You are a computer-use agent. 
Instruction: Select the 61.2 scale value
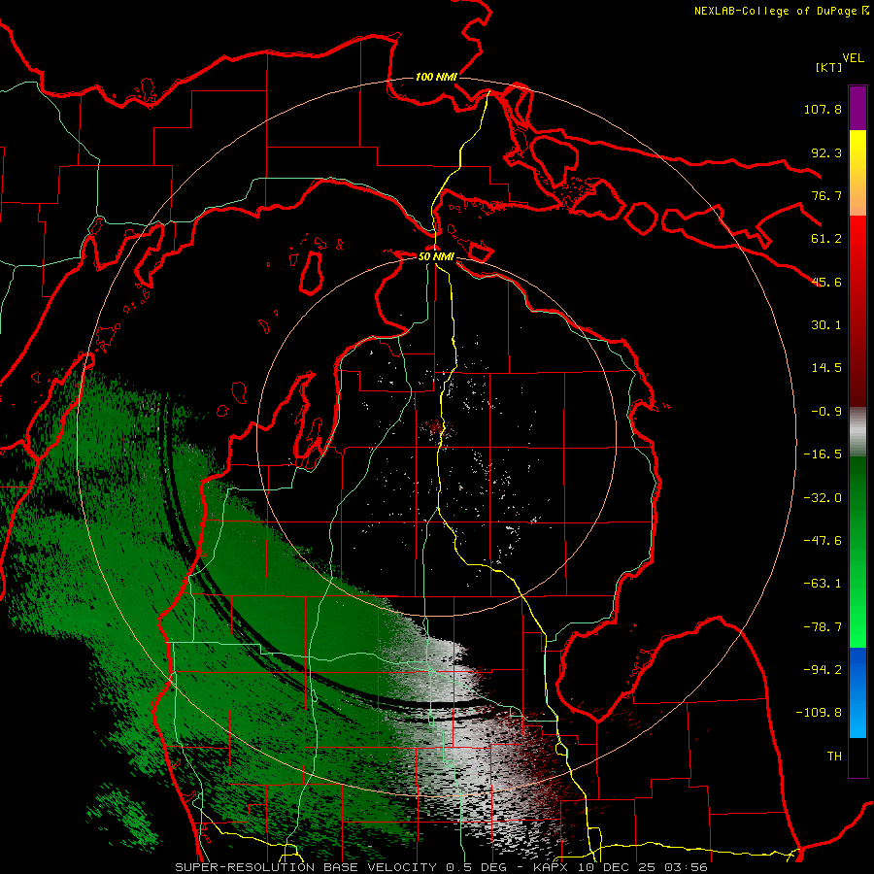click(x=826, y=239)
